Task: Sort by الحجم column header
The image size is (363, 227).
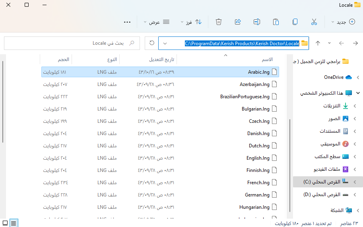Action: (x=56, y=59)
